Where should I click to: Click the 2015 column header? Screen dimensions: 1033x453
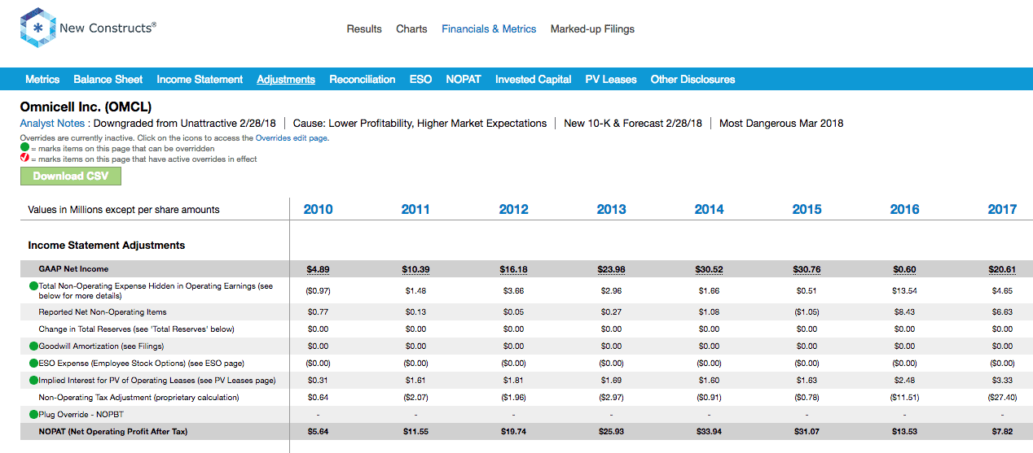pyautogui.click(x=807, y=209)
